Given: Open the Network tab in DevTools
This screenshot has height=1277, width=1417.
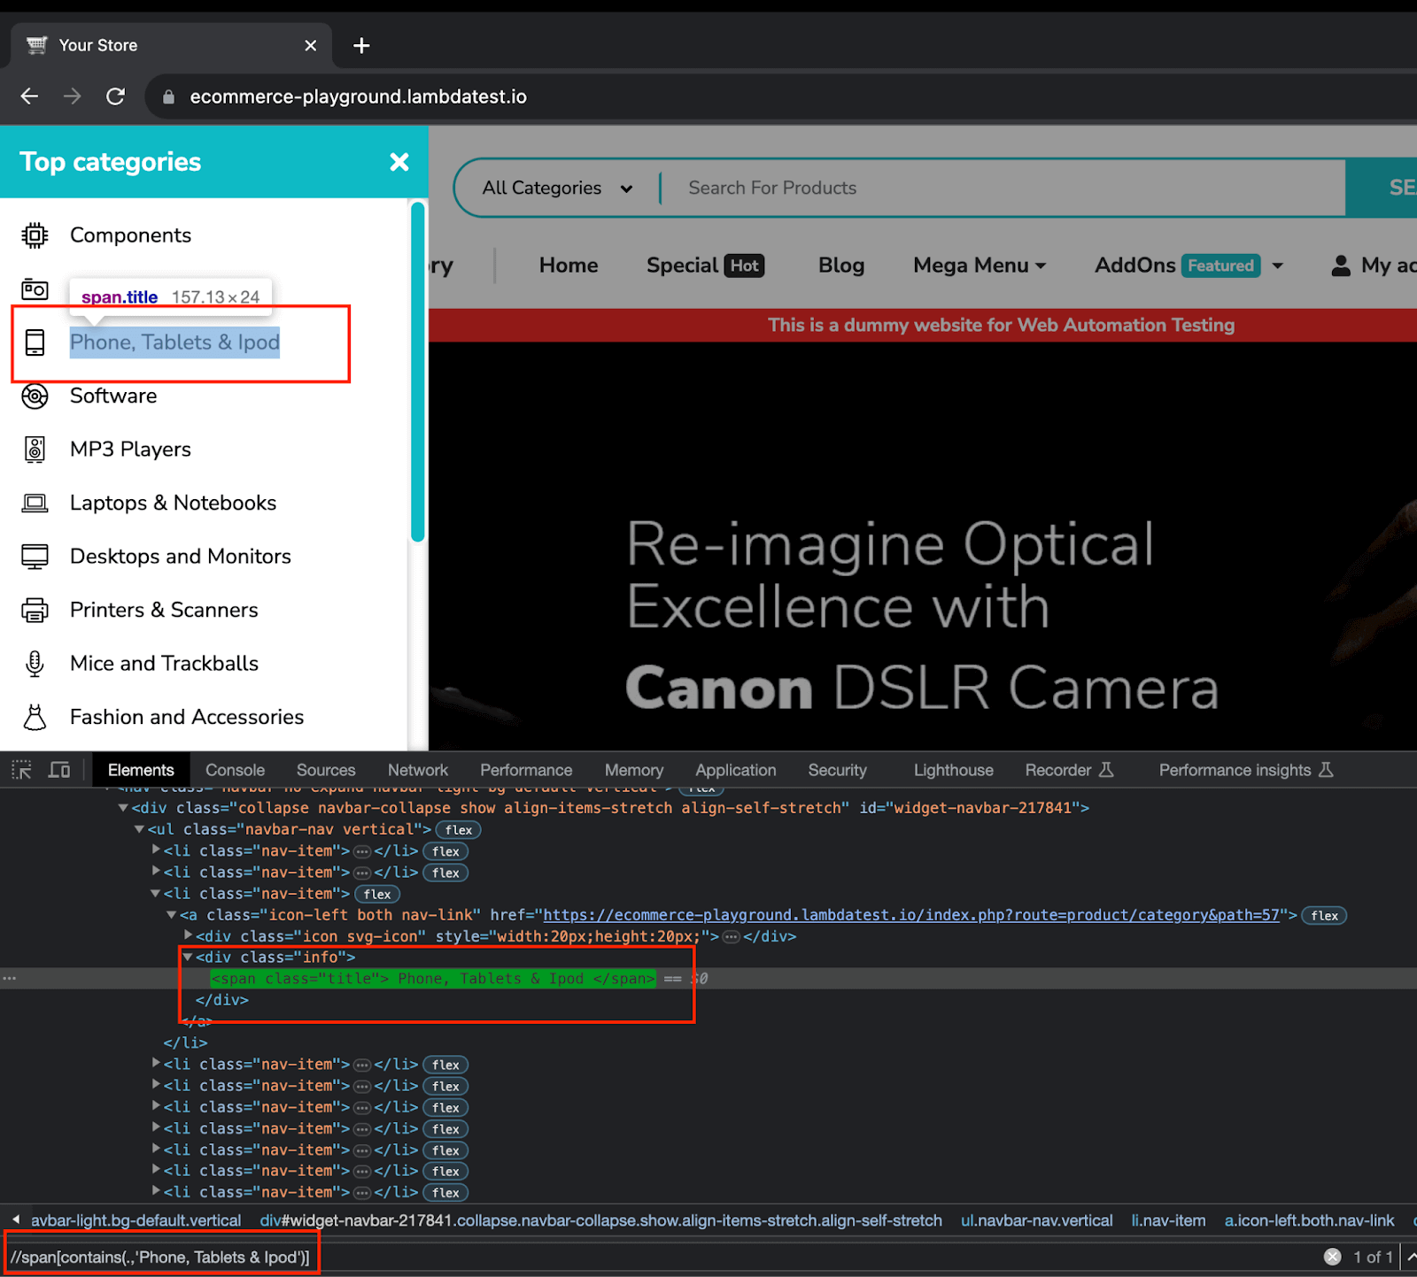Looking at the screenshot, I should click(417, 770).
